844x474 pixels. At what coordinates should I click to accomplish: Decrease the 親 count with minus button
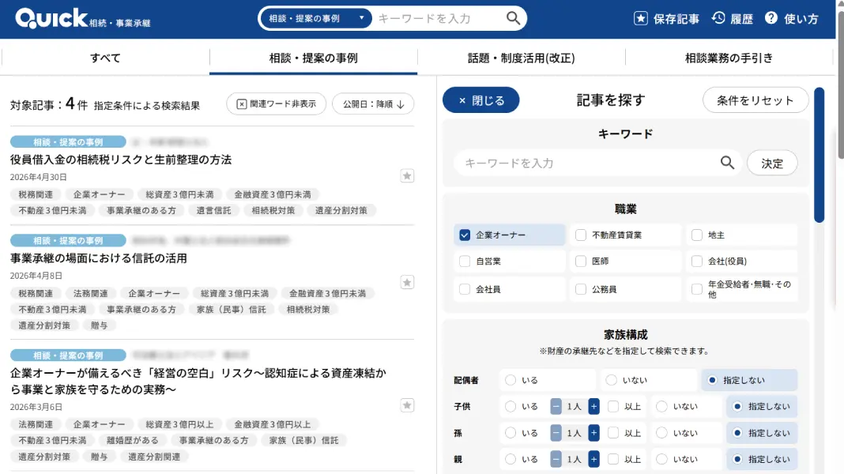click(556, 460)
